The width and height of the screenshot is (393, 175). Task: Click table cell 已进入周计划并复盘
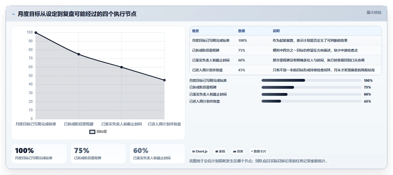207,70
